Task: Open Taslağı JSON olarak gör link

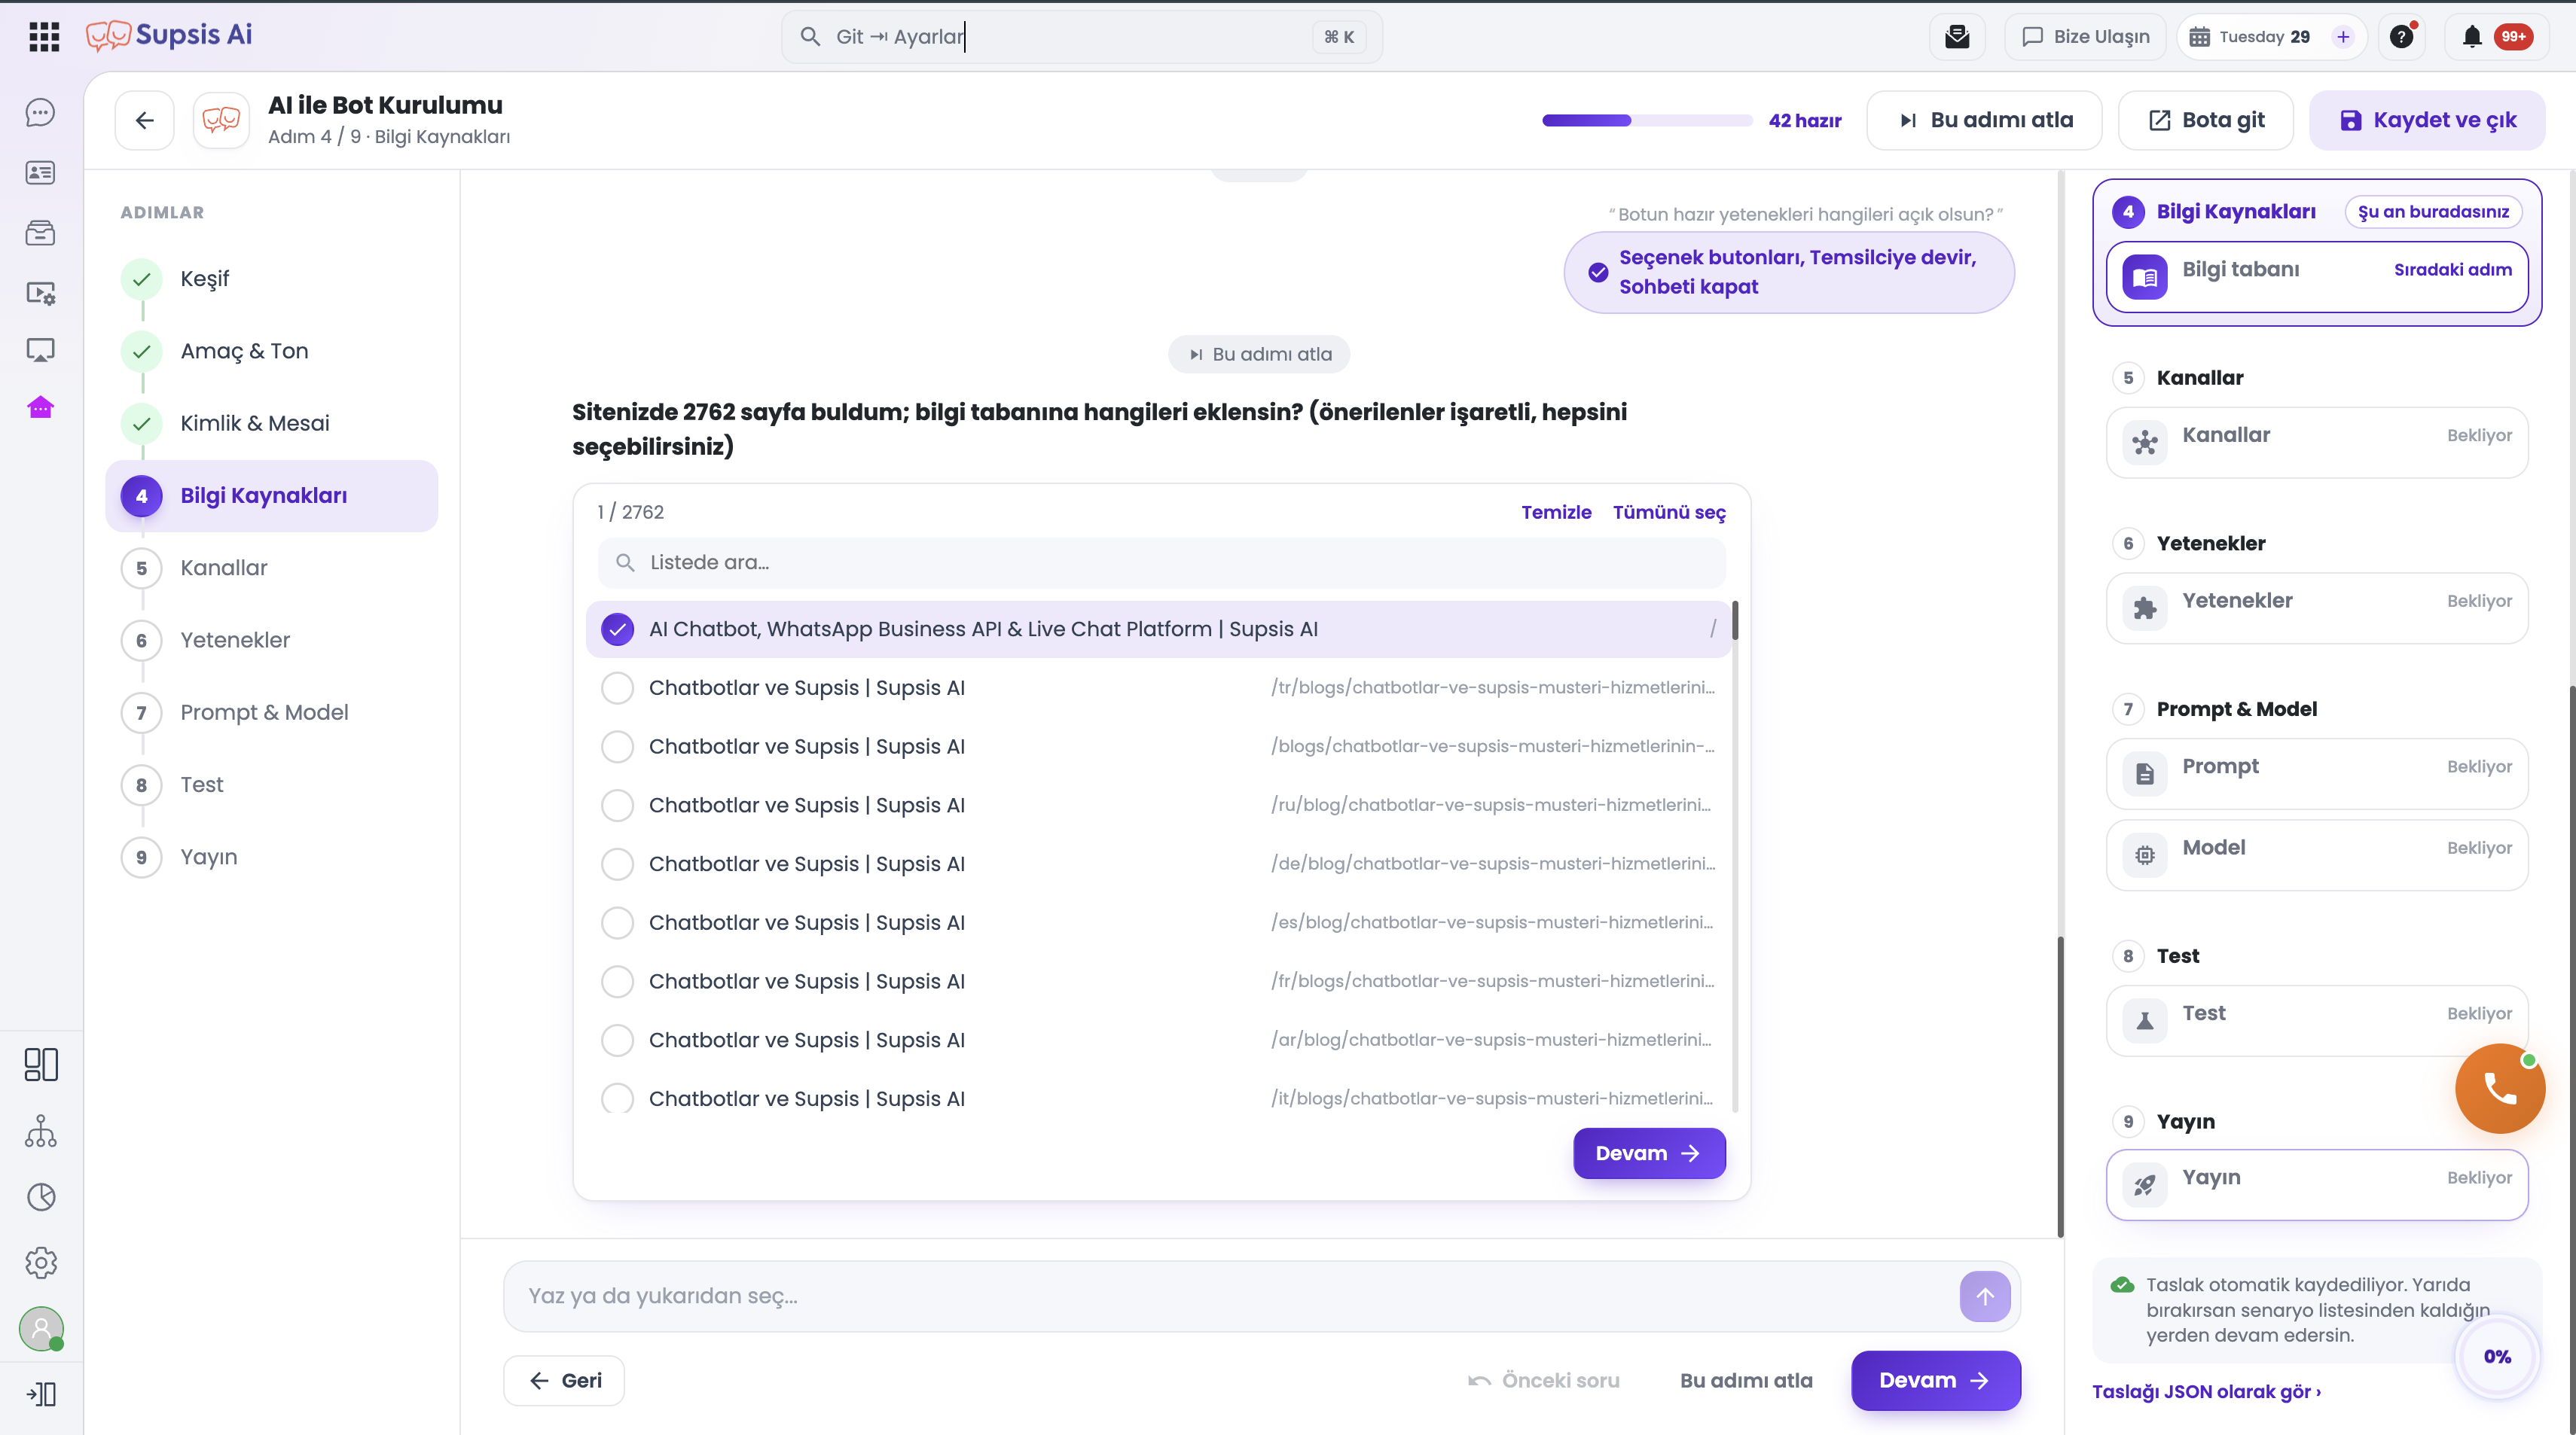Action: (2206, 1391)
